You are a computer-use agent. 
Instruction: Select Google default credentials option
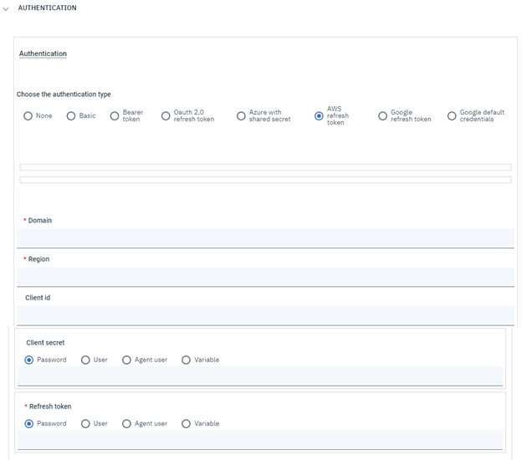click(452, 116)
